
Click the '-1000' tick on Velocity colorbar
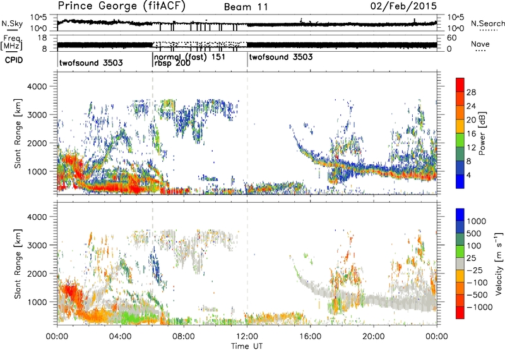479,307
